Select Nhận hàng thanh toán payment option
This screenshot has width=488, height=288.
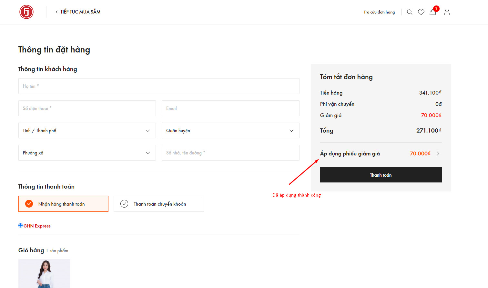[63, 204]
